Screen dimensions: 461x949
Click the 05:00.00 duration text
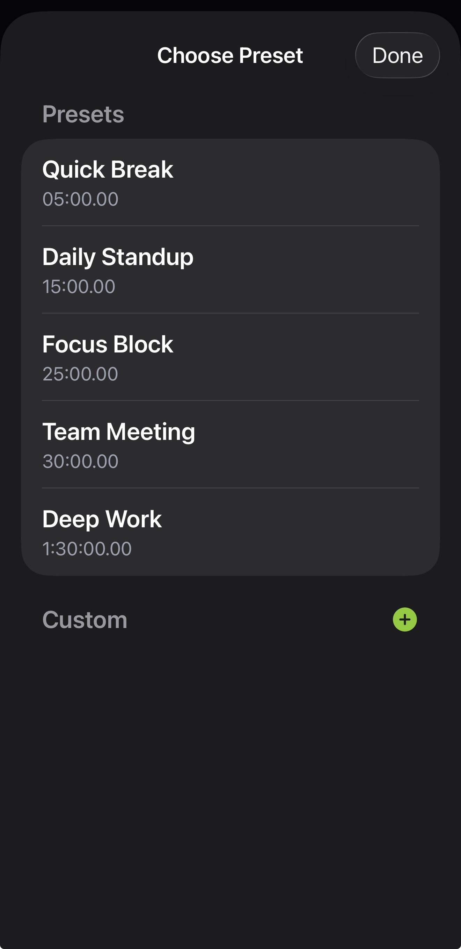point(80,199)
